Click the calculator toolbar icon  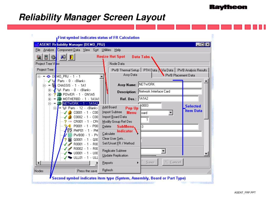click(x=46, y=57)
